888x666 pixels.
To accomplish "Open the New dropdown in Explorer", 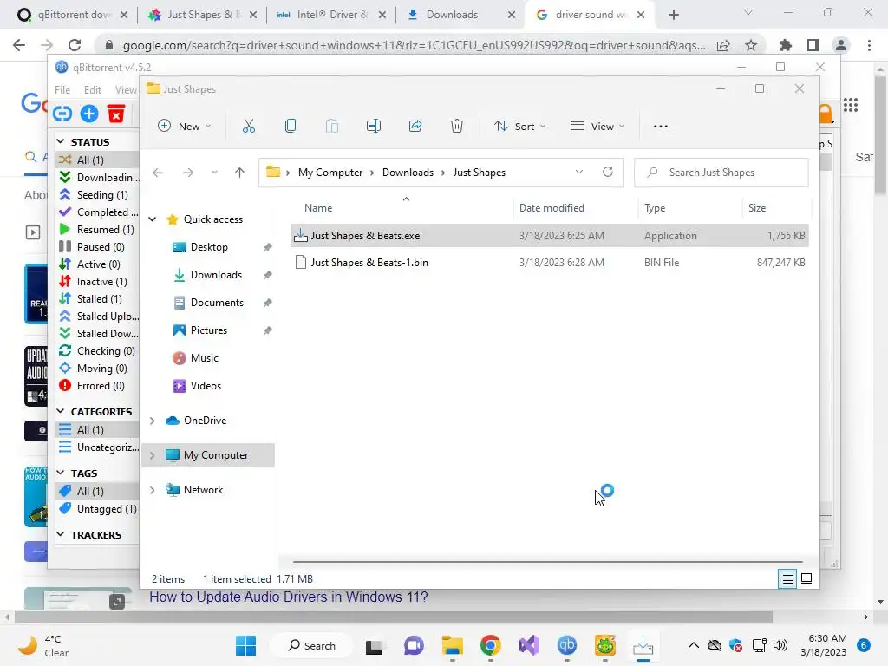I will [184, 127].
